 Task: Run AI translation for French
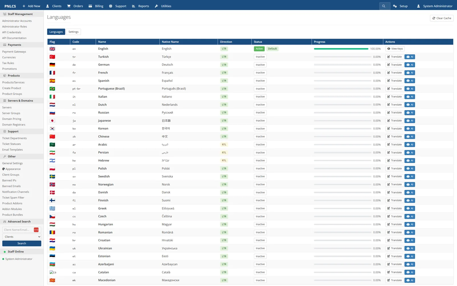[410, 73]
